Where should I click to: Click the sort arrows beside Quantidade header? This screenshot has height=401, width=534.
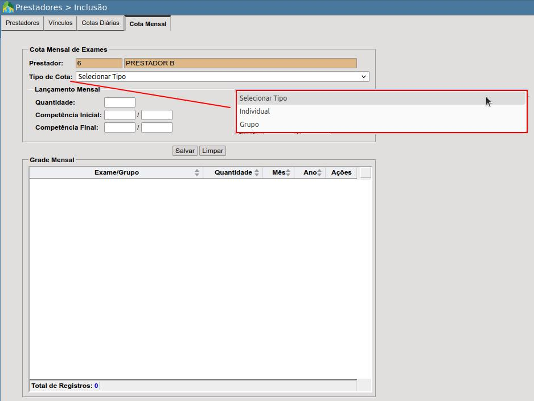point(257,173)
